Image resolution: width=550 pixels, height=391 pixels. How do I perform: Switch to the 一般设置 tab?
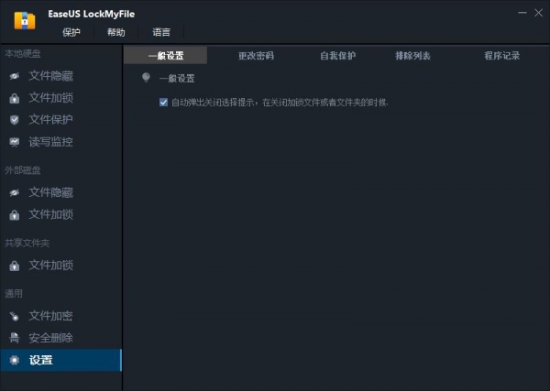(166, 55)
